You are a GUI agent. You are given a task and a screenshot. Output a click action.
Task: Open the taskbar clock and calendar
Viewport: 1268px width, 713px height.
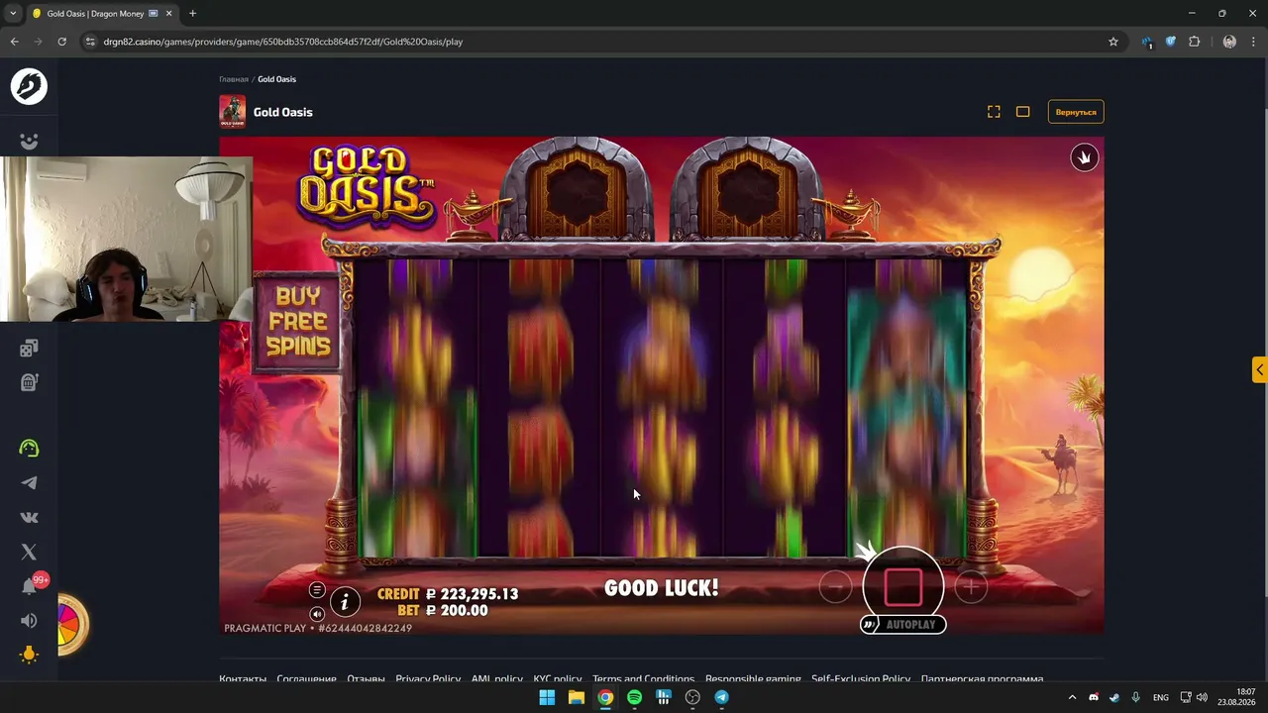click(x=1236, y=697)
